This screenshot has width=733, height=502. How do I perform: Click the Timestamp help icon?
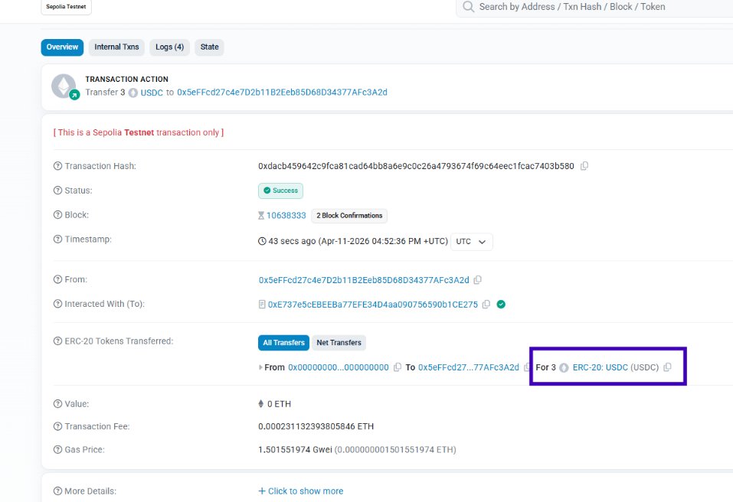57,239
